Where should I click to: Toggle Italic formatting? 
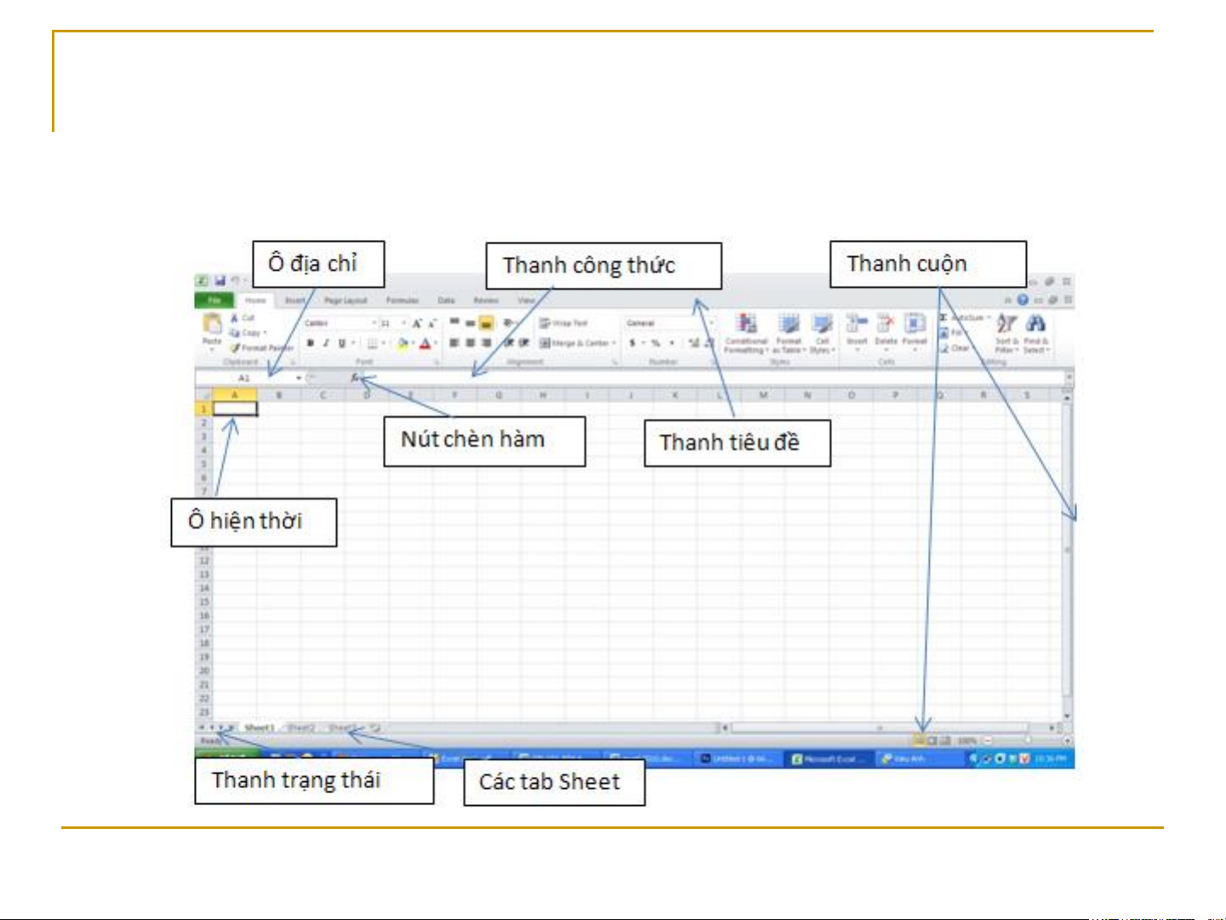point(326,343)
